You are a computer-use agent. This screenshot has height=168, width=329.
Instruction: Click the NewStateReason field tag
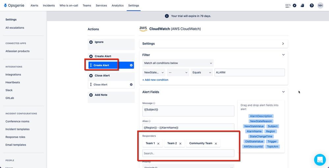click(261, 121)
